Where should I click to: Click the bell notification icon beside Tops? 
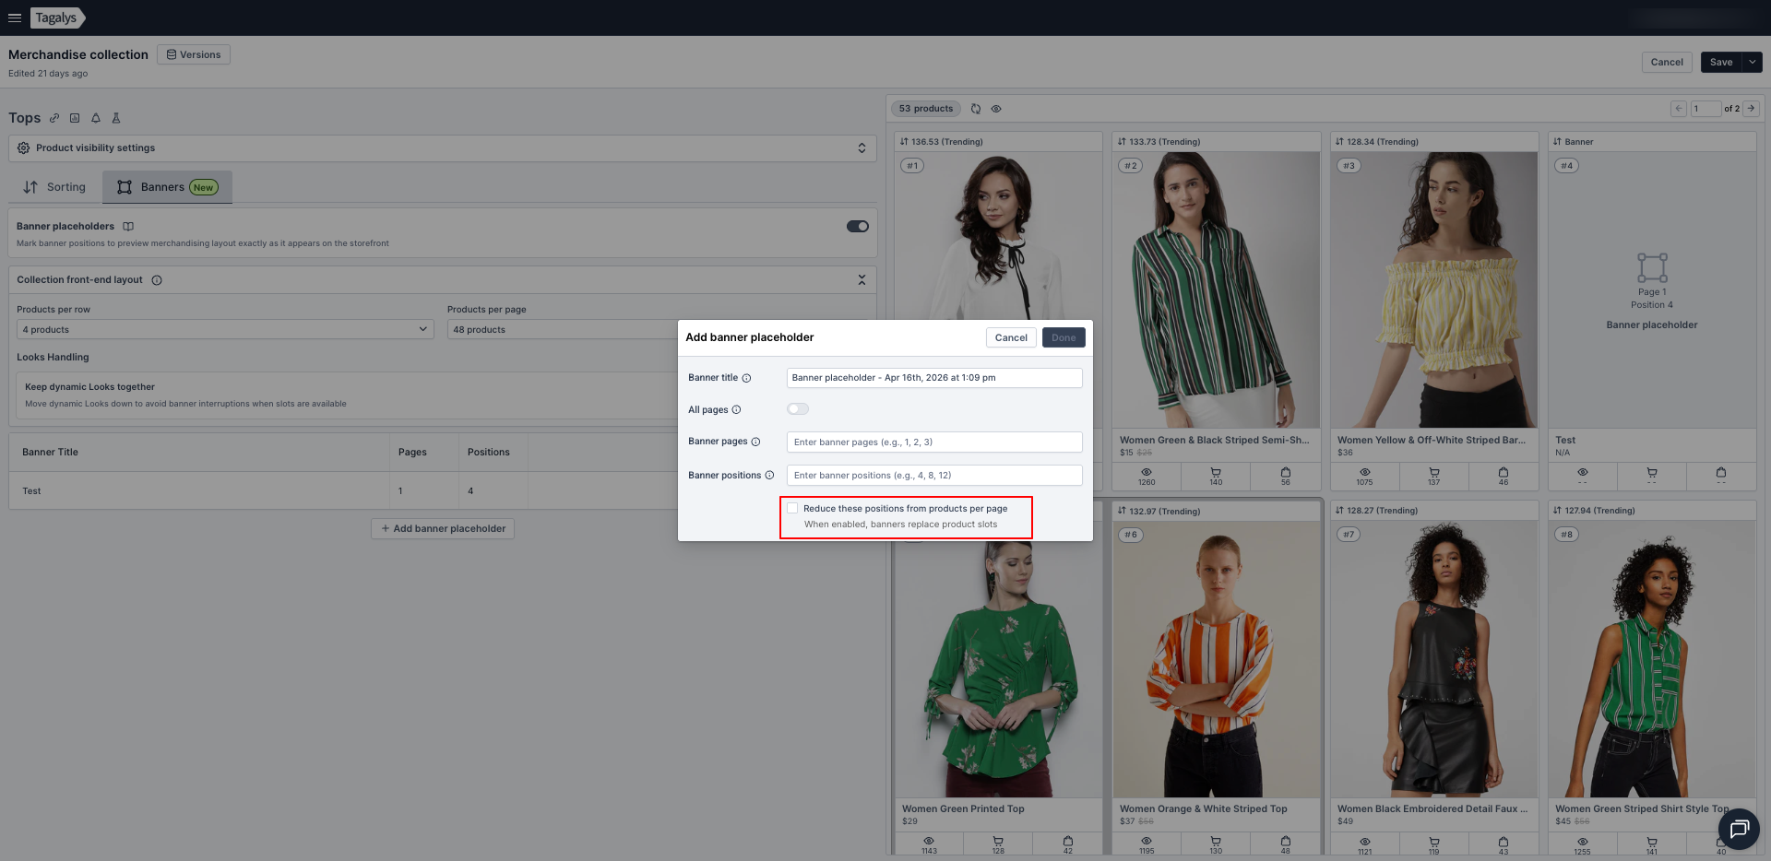click(96, 118)
